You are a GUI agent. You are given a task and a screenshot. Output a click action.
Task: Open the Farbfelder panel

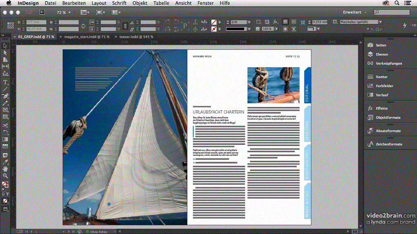(384, 86)
